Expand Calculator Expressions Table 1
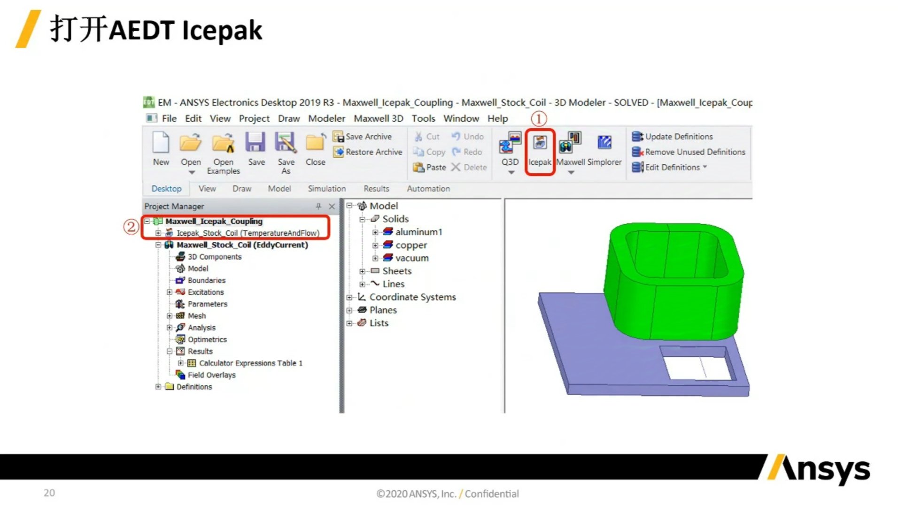Screen dimensions: 898x507 [181, 363]
